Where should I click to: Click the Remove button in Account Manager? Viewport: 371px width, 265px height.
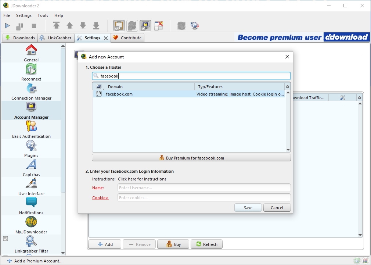(x=139, y=244)
